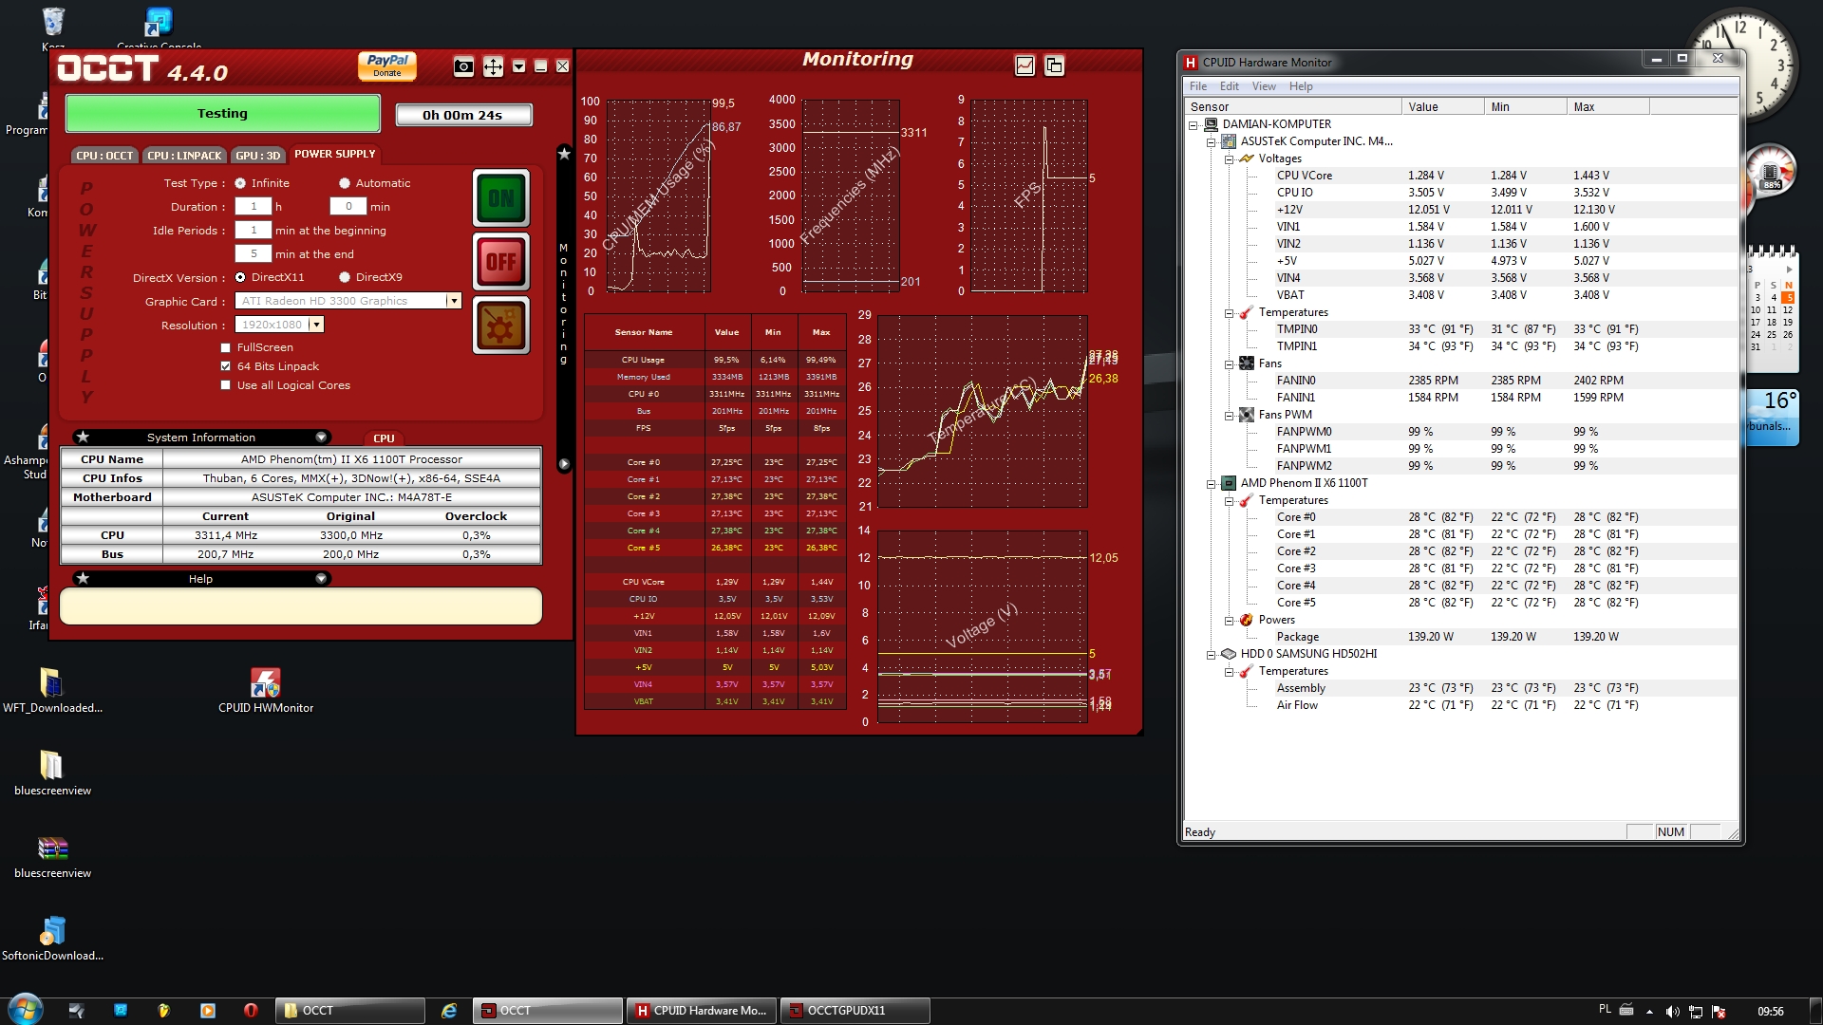
Task: Collapse the DAMIAN-KOMPUTER tree node
Action: click(x=1193, y=124)
